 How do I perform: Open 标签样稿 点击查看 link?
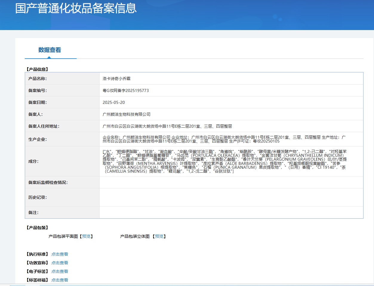coord(60,280)
